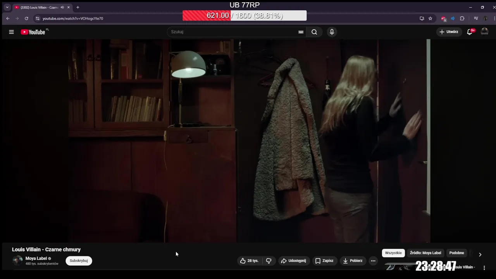Open site information icon in address bar
The image size is (496, 279).
coord(37,18)
